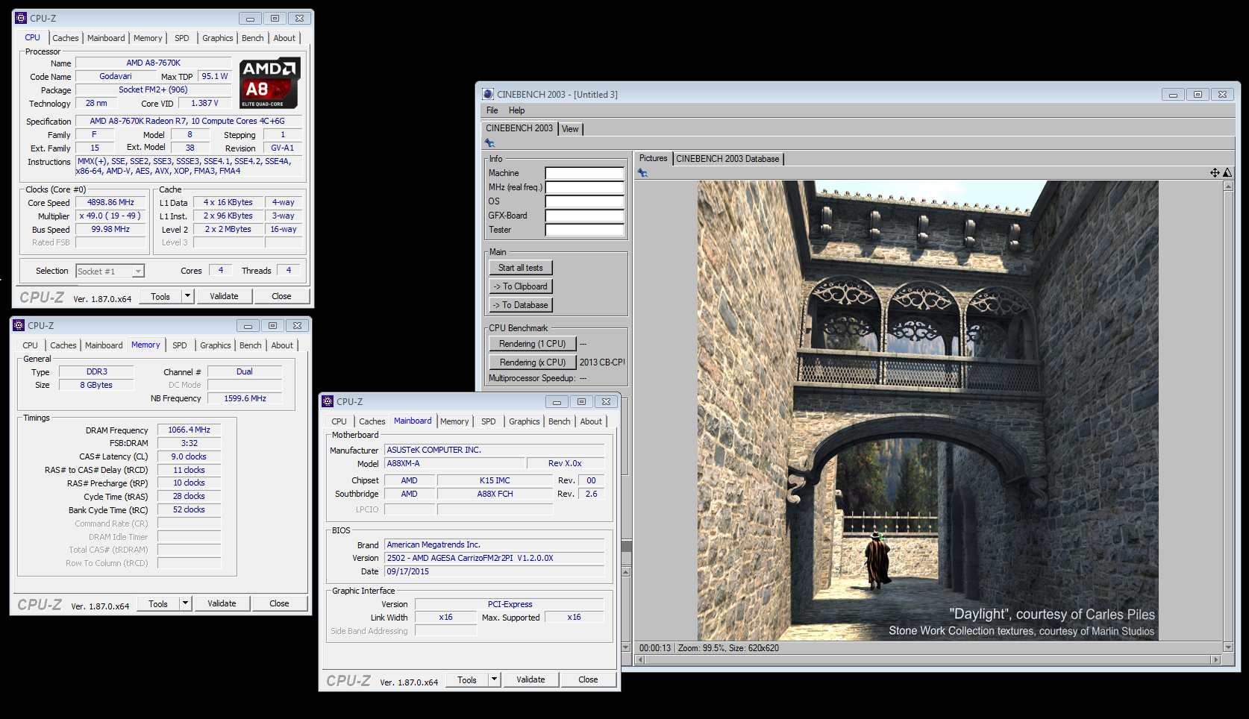
Task: Click the Core VID value 1.387 V
Action: click(204, 103)
